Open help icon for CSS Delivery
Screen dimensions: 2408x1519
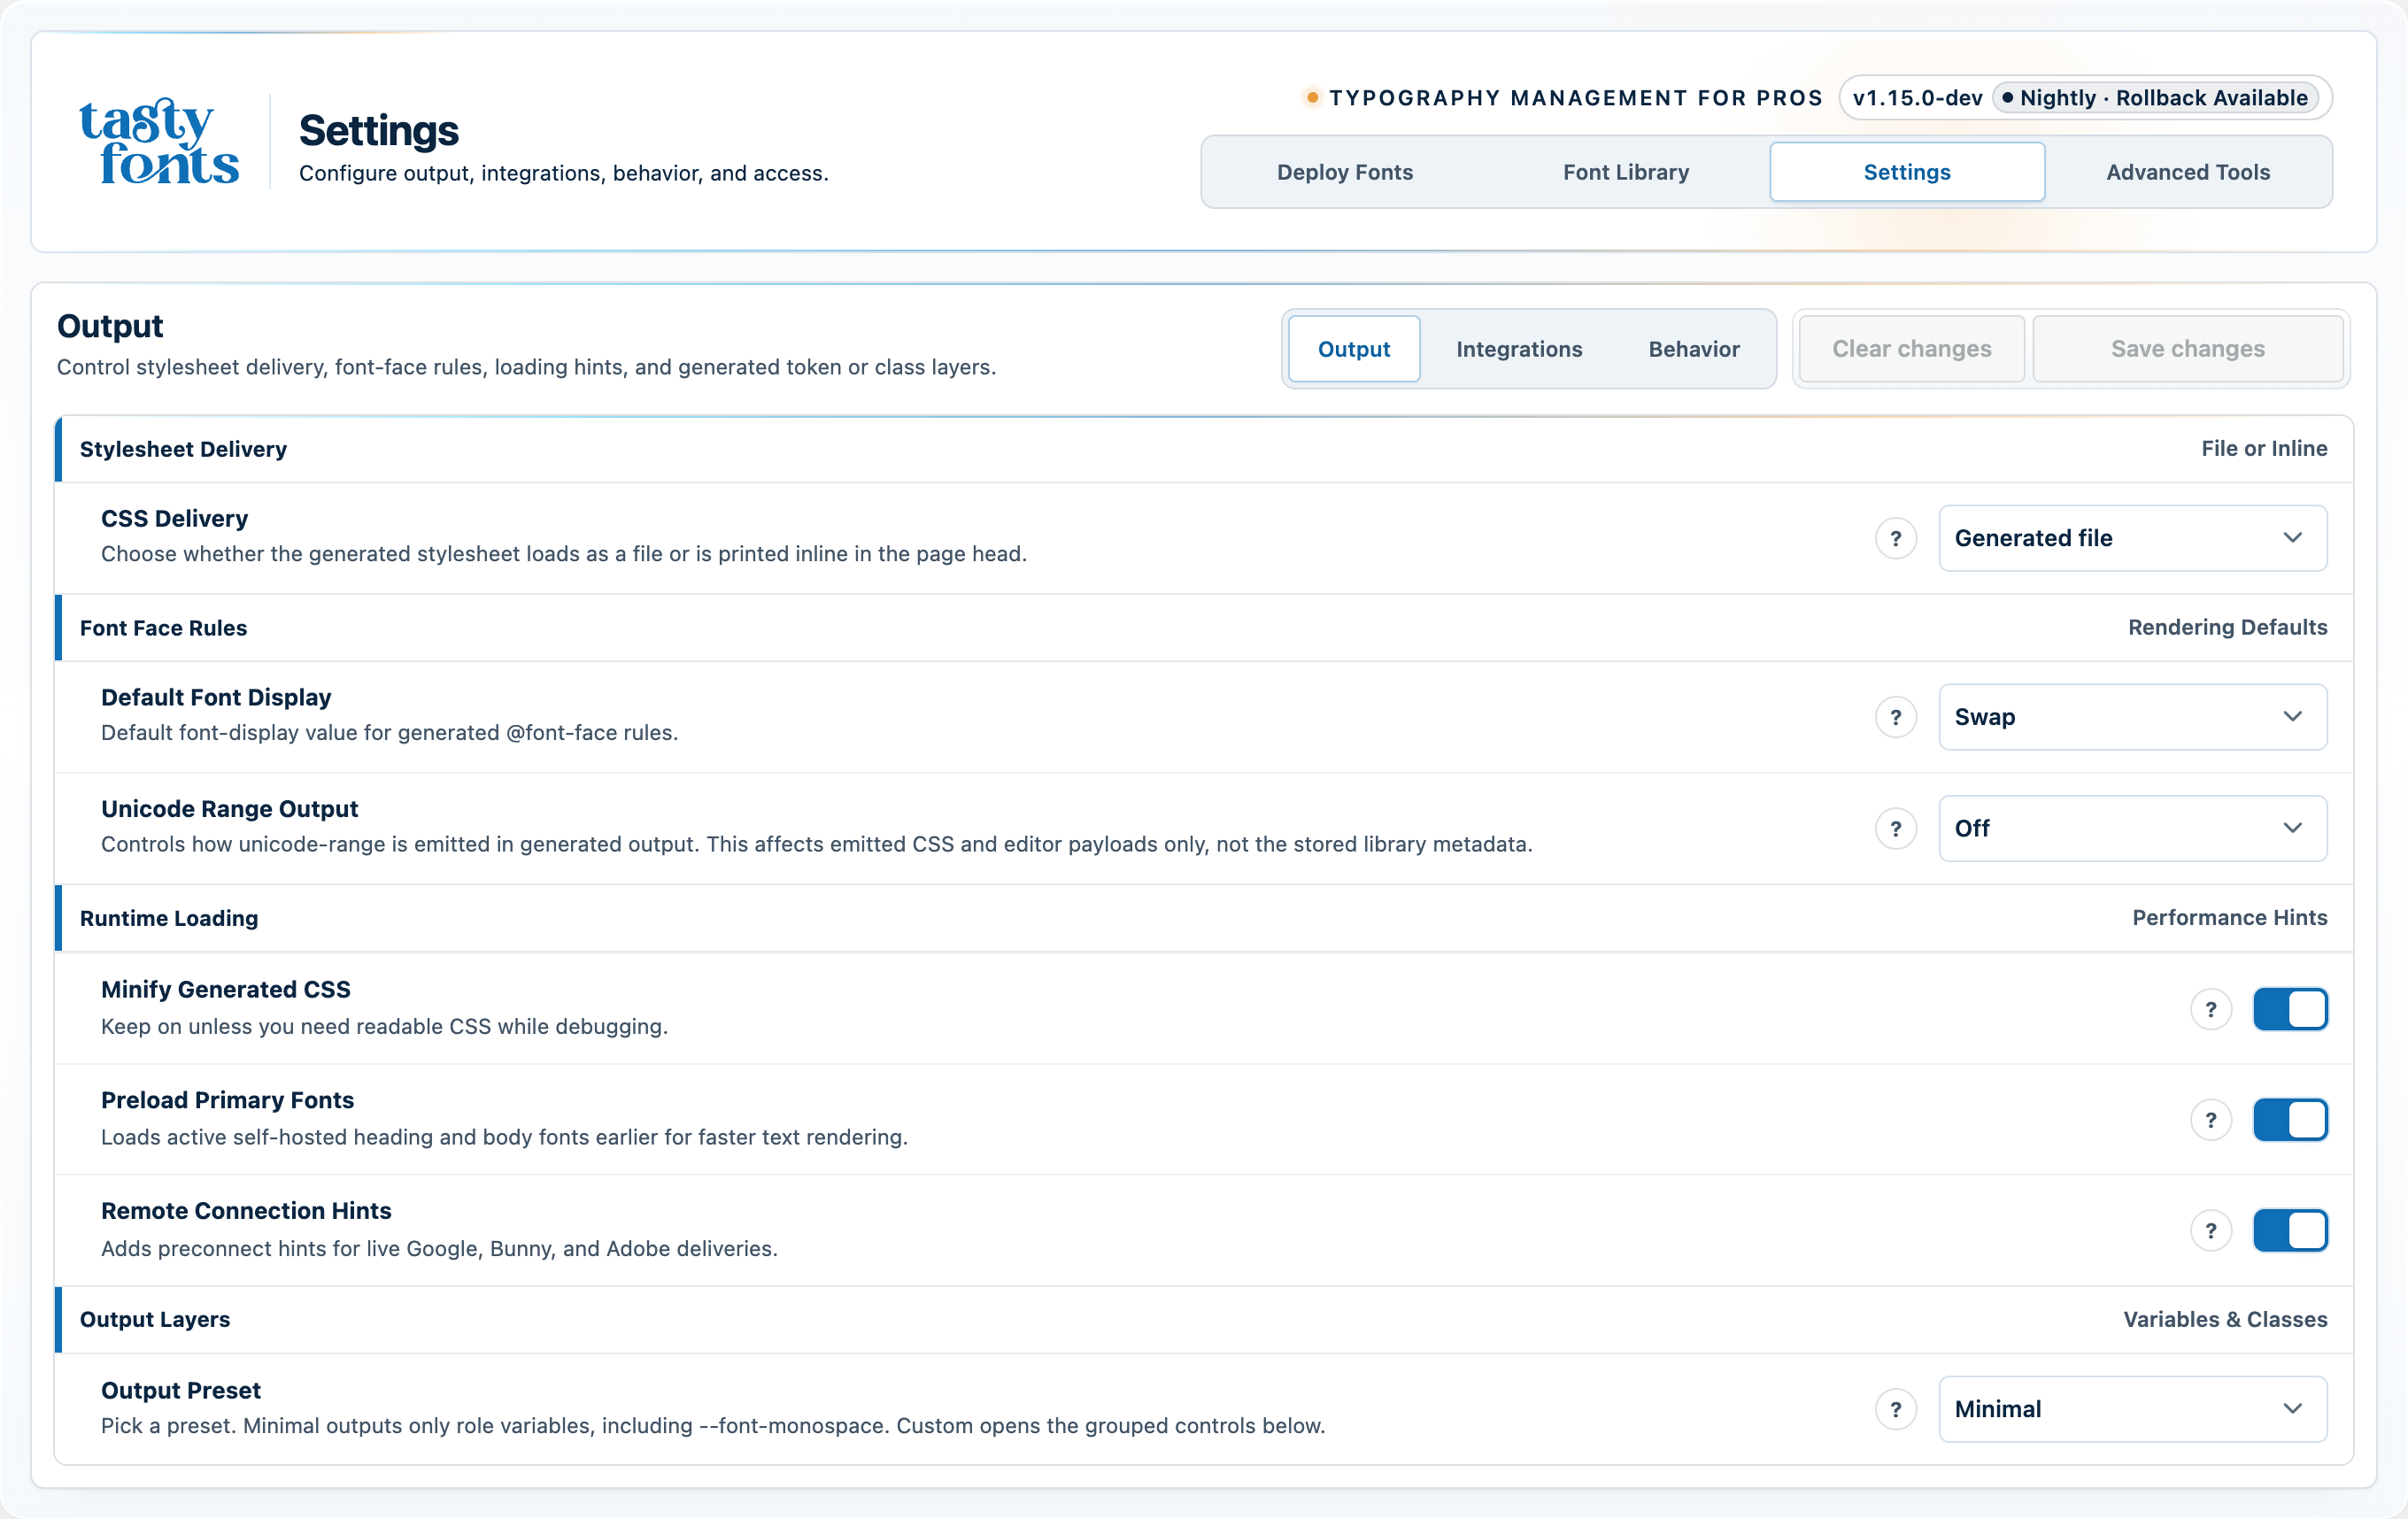[1895, 538]
